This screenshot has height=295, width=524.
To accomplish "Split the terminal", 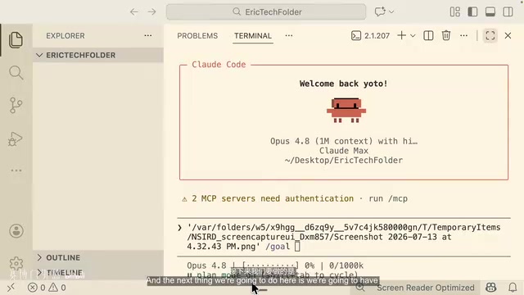I will coord(428,35).
